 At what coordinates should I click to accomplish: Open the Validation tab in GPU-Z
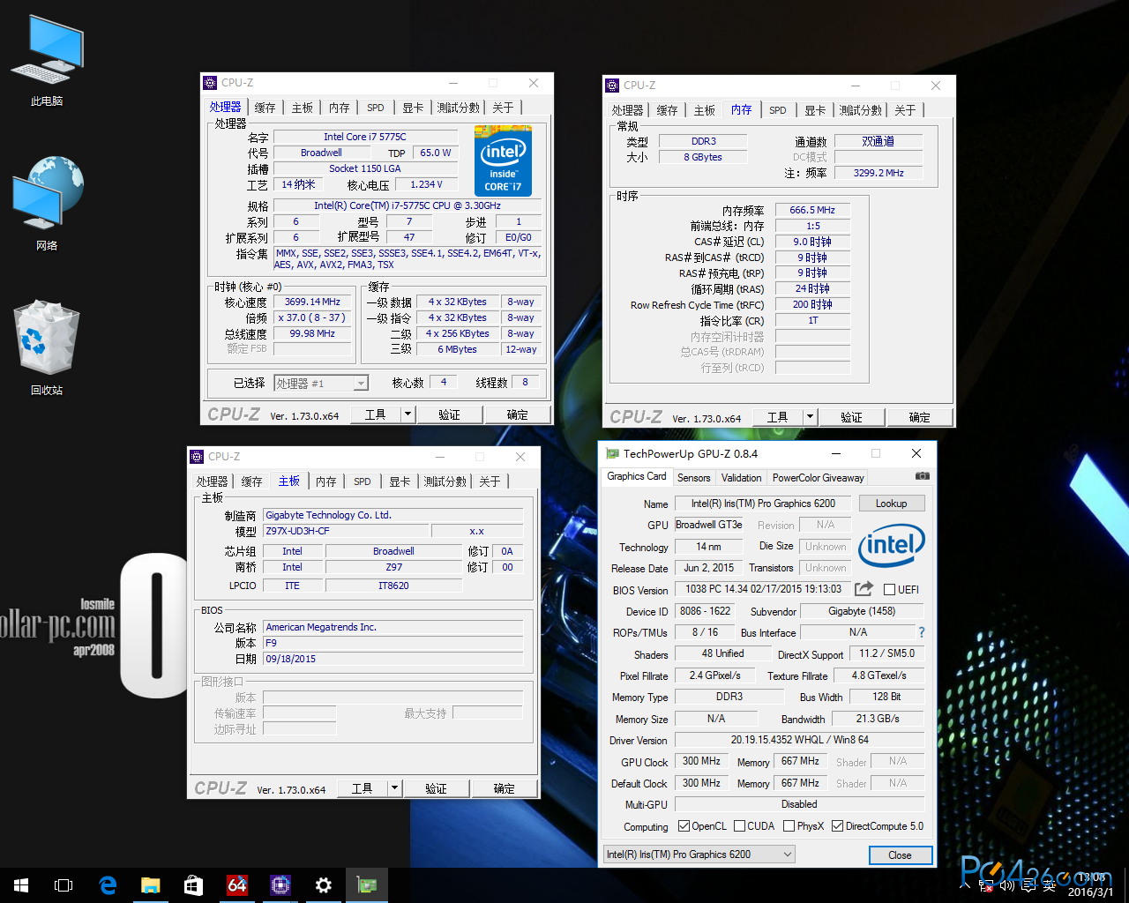pos(741,477)
